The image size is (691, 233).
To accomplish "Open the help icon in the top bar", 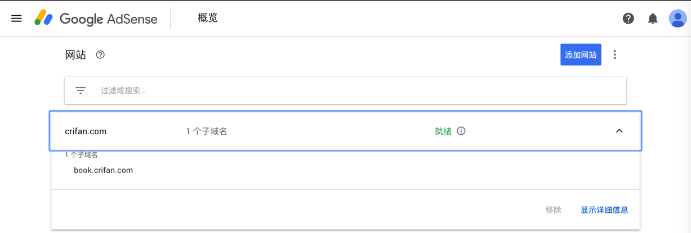I will pyautogui.click(x=628, y=19).
